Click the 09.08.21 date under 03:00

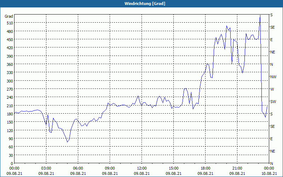[46, 173]
